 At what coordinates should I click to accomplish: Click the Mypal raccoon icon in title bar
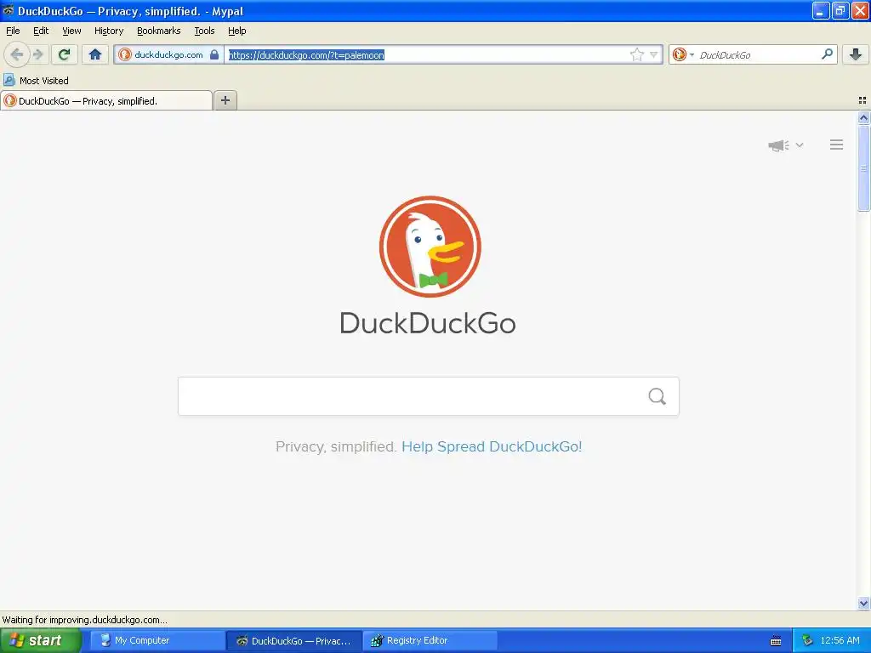[x=9, y=10]
